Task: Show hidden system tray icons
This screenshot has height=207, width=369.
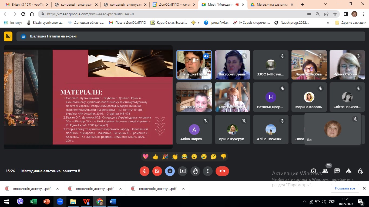Action: tap(304, 201)
